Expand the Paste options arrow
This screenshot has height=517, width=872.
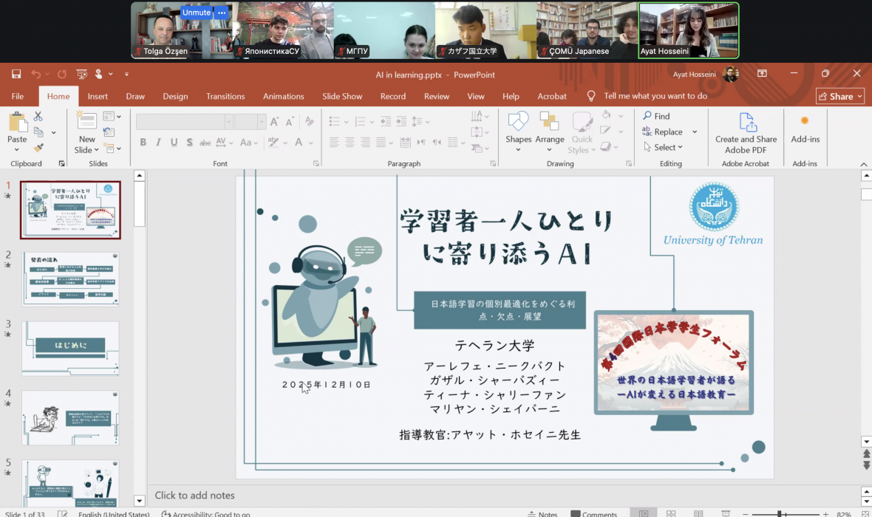tap(17, 148)
